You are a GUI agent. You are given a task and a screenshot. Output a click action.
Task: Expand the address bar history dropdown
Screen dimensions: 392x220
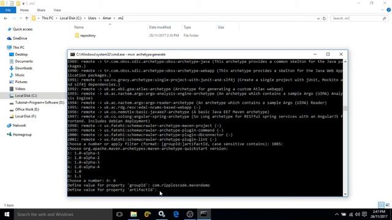click(318, 18)
